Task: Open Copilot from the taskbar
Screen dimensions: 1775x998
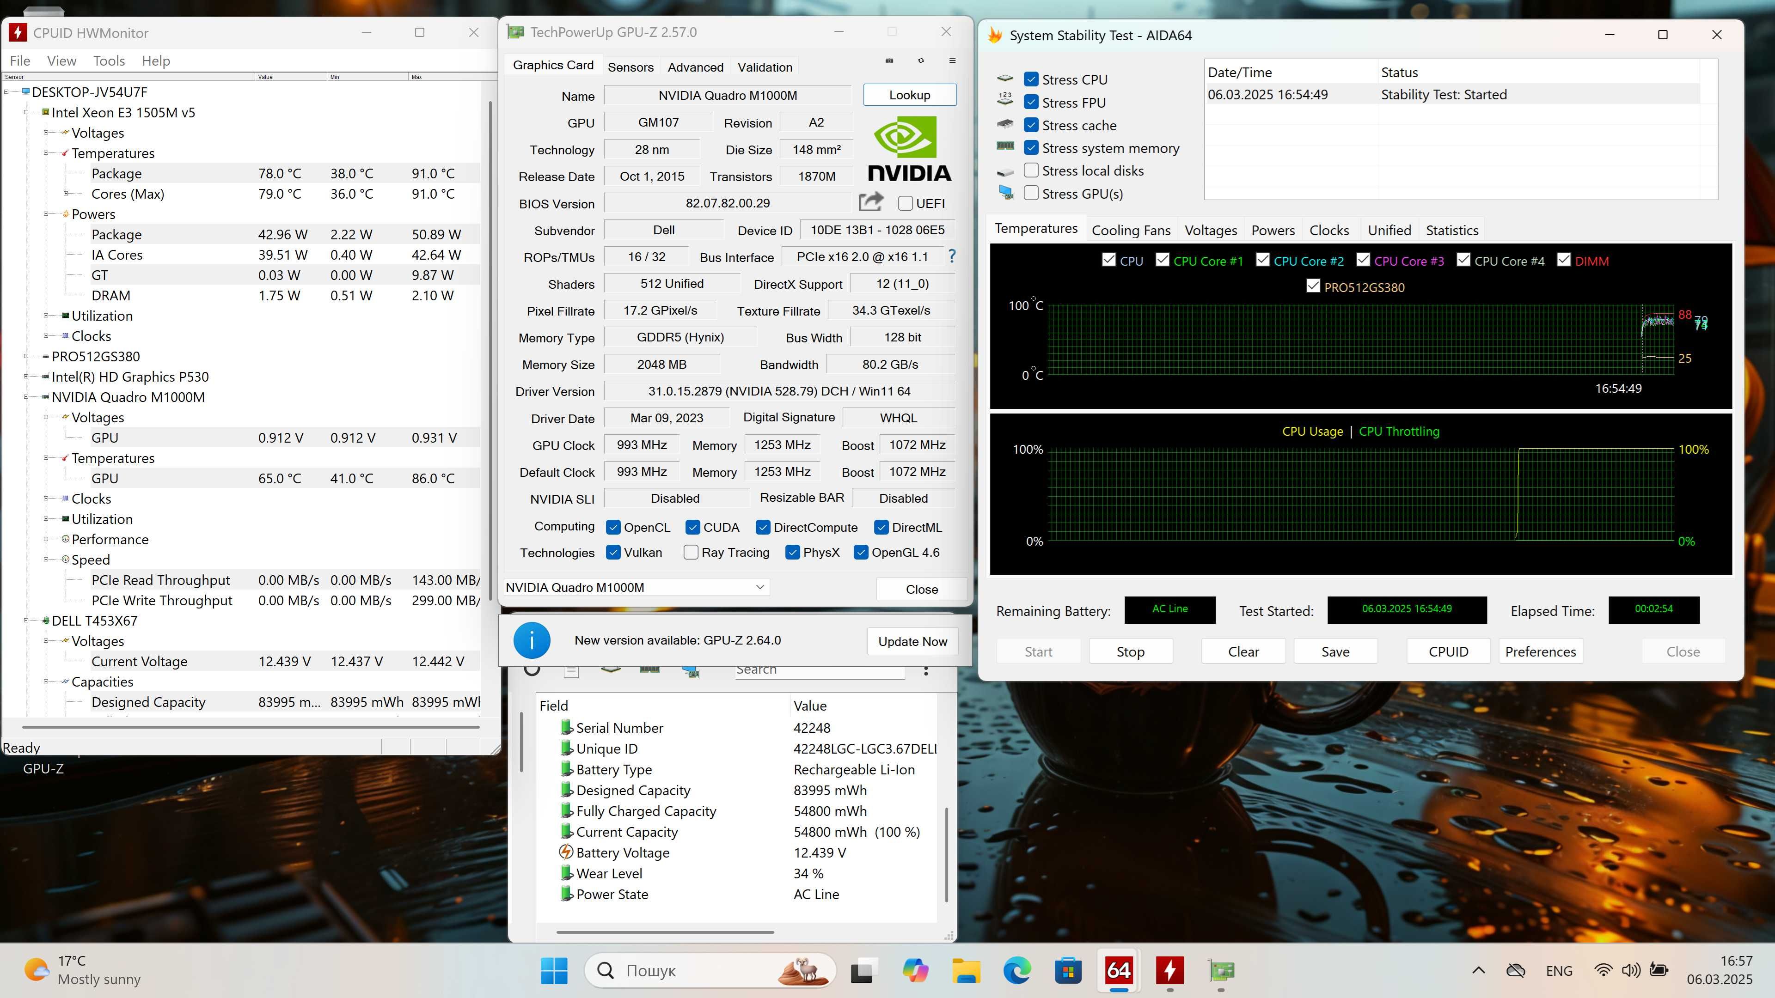Action: click(915, 970)
